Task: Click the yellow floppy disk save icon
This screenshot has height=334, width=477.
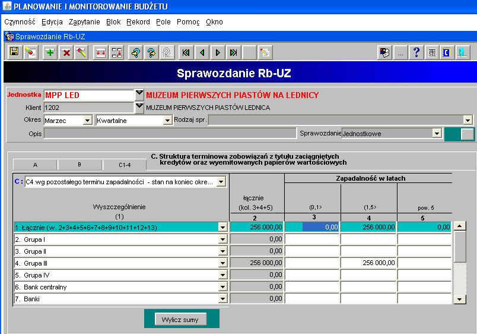Action: coord(14,52)
